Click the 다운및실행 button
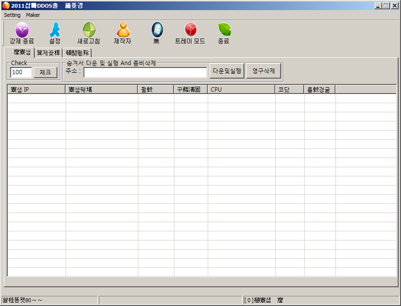 227,71
